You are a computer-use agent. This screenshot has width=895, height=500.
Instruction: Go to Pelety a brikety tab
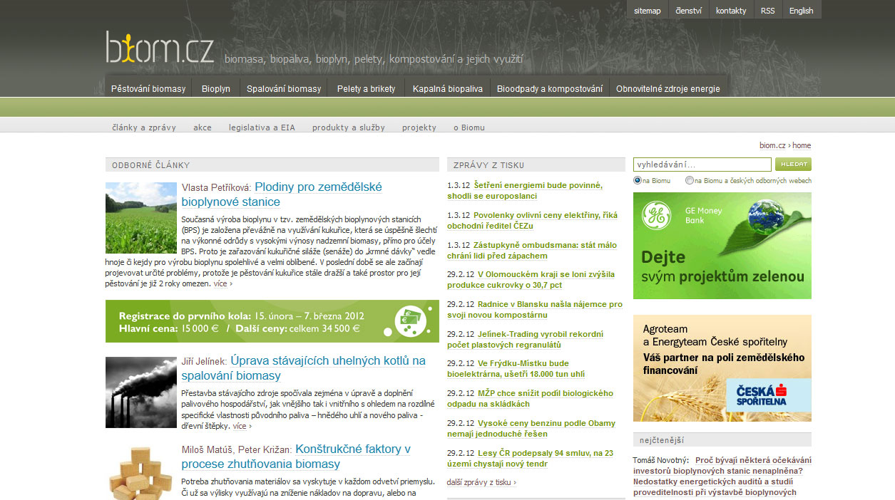(366, 89)
